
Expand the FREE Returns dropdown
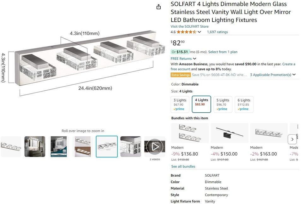194,59
